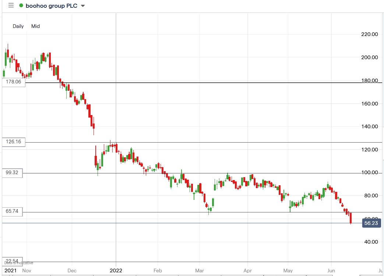The width and height of the screenshot is (384, 276).
Task: Open the boohoo group PLC instrument dropdown
Action: click(x=82, y=6)
